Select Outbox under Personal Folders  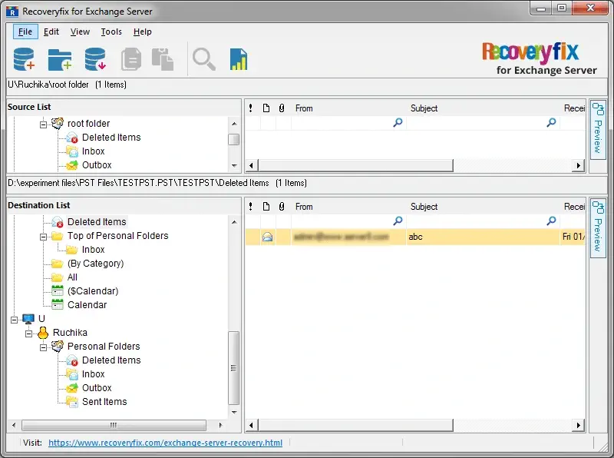97,387
